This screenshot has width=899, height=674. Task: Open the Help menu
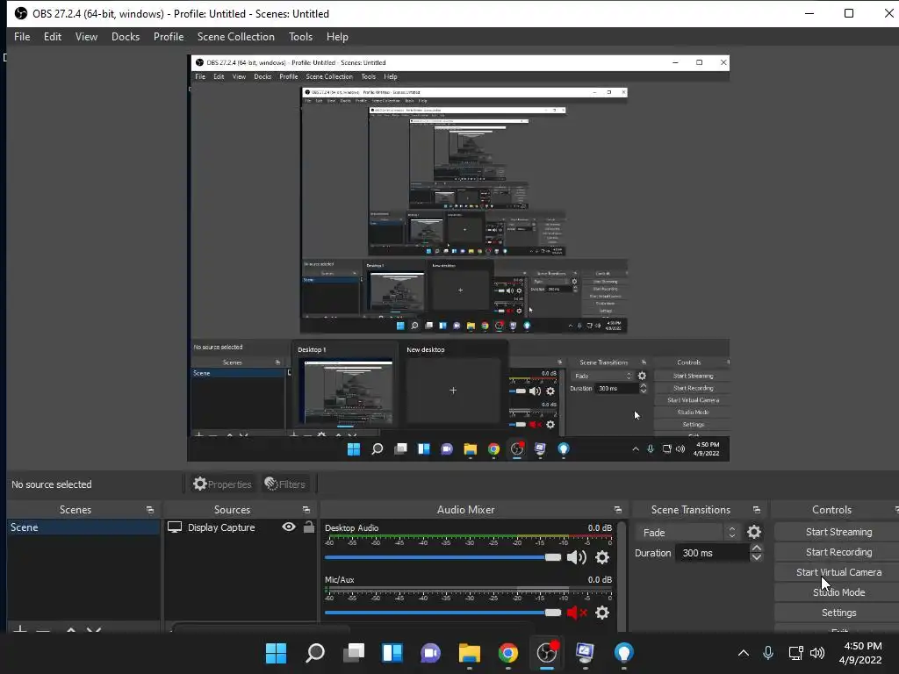click(337, 37)
